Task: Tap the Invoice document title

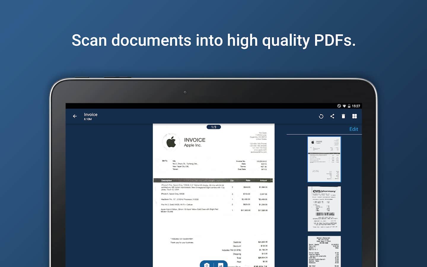Action: coord(90,115)
